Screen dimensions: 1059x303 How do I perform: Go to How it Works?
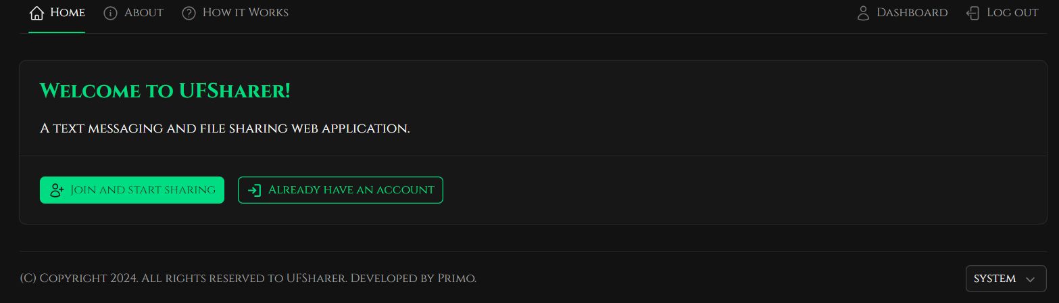click(245, 13)
